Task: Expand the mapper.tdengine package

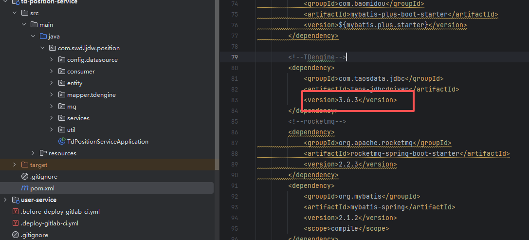Action: click(52, 95)
